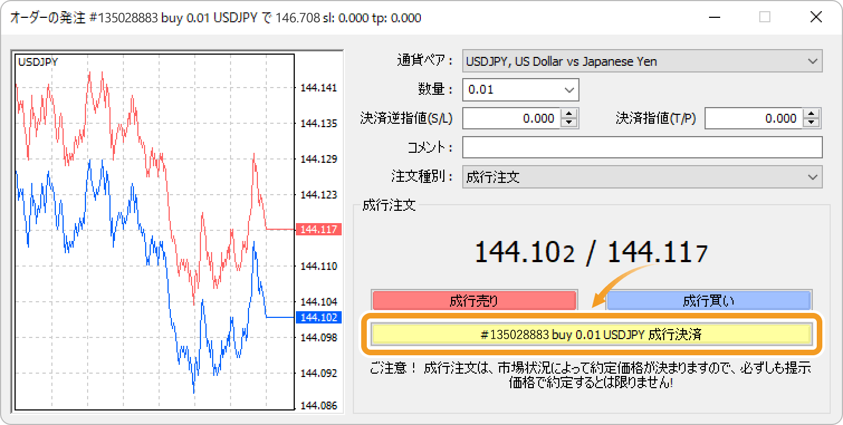Click the large 144.102 / 144.117 quote display
843x425 pixels.
click(591, 253)
